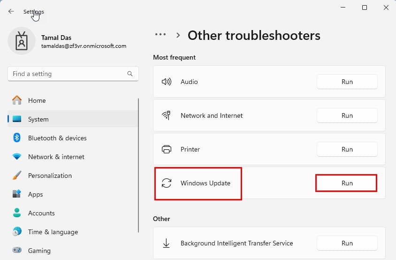Click Background Intelligent Transfer Service label
396x260 pixels.
236,243
